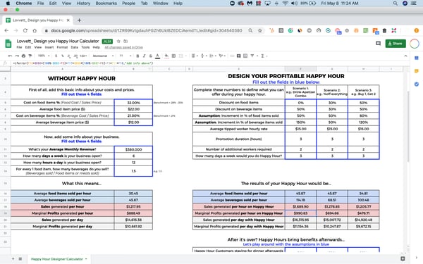Undo the last edit in Sheets
The height and width of the screenshot is (264, 423).
[11, 56]
